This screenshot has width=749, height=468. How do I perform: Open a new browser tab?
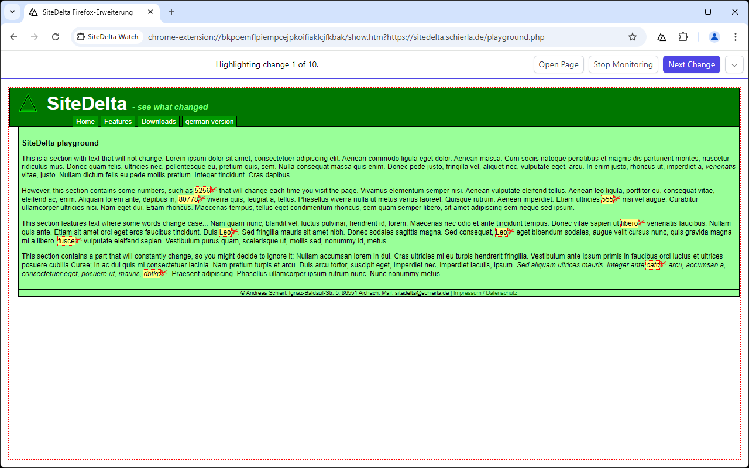(171, 12)
